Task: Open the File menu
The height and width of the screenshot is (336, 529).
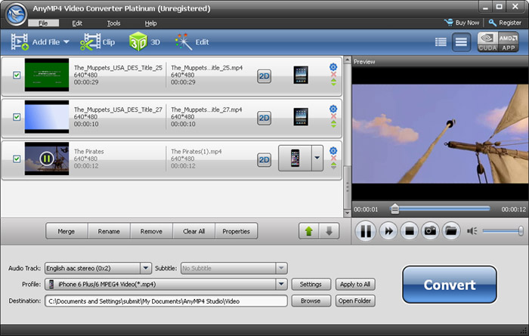Action: [43, 23]
